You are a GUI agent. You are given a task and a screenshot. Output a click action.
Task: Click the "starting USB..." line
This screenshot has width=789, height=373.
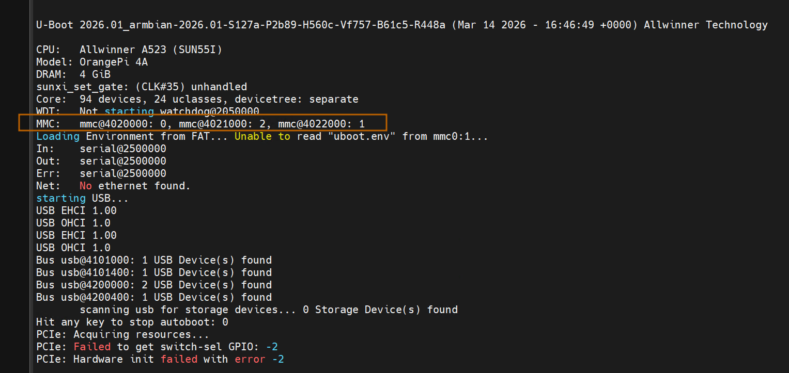[x=82, y=198]
